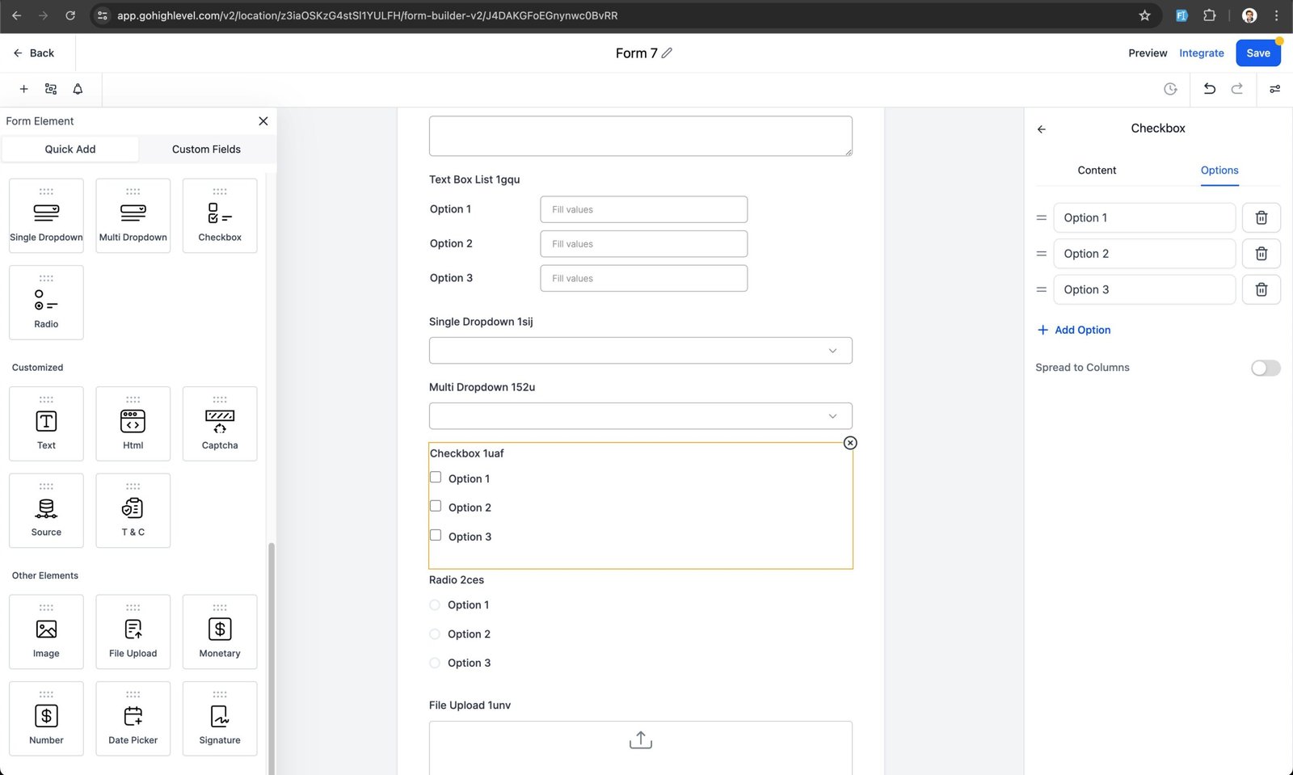Click the Option 3 text field in panel
Screen dimensions: 1293x775
click(x=1143, y=289)
